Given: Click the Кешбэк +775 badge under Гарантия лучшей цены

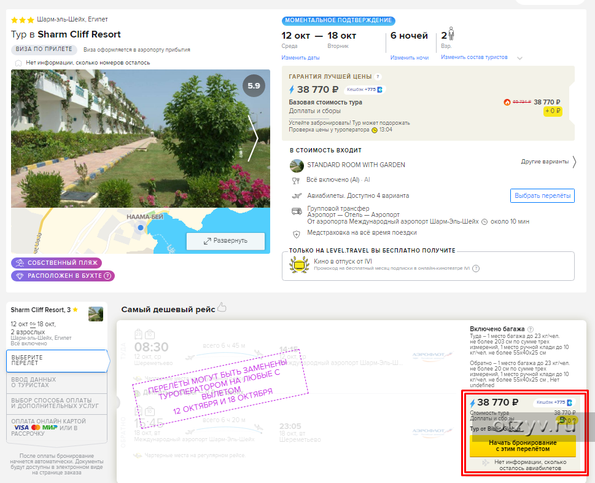Looking at the screenshot, I should click(365, 90).
